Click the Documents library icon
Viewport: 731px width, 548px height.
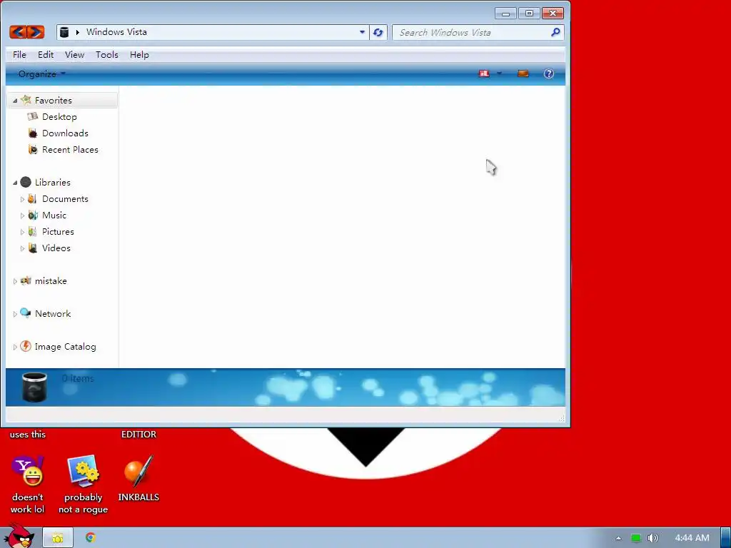click(x=33, y=198)
